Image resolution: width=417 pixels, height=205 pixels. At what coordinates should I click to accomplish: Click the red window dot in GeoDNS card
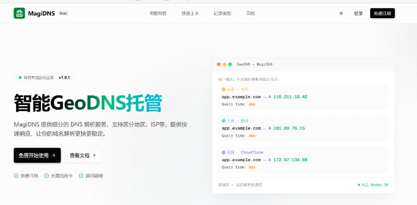[x=218, y=65]
